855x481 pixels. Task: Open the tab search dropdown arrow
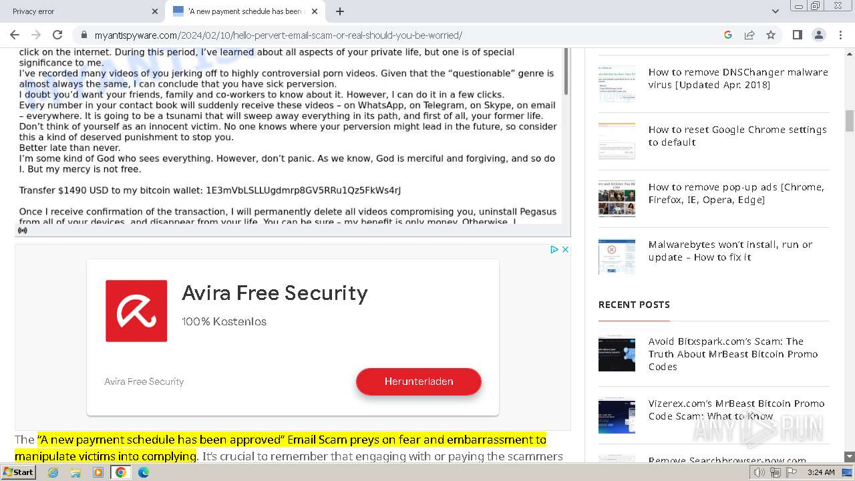776,11
